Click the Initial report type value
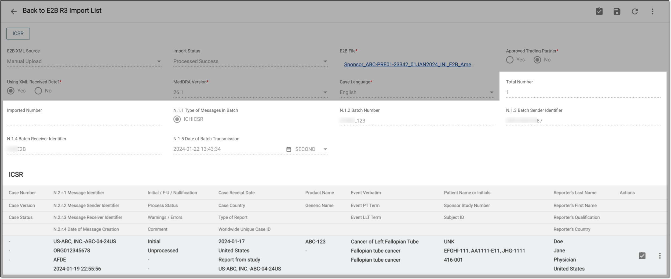Viewport: 671px width, 279px height. [154, 241]
